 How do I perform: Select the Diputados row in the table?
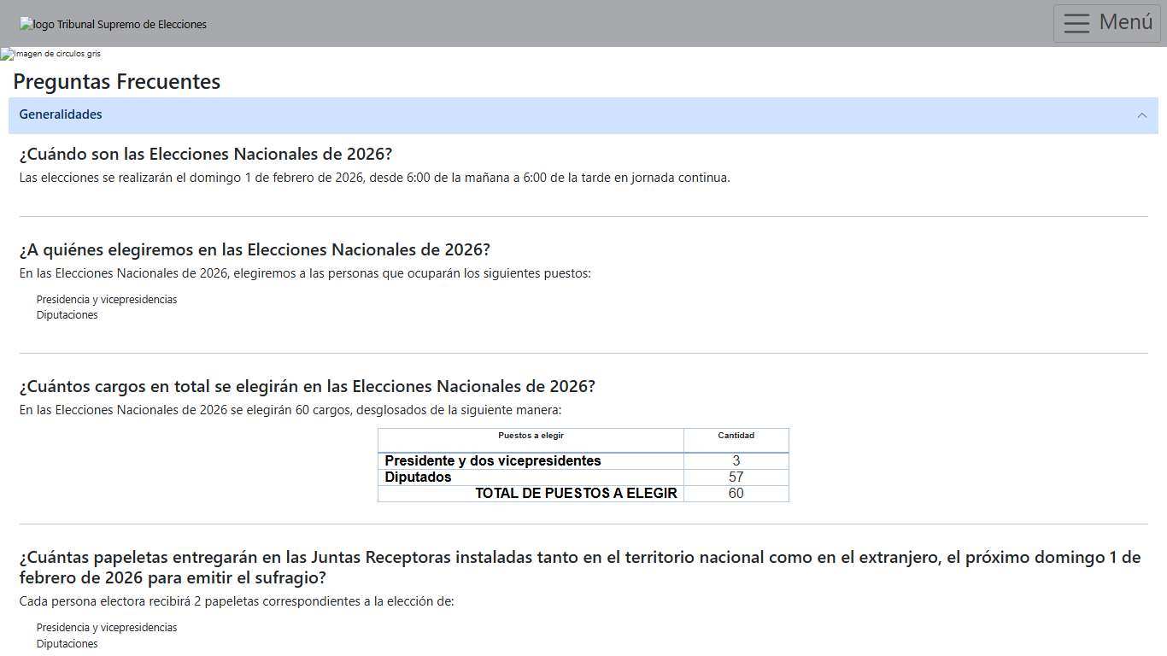click(418, 477)
